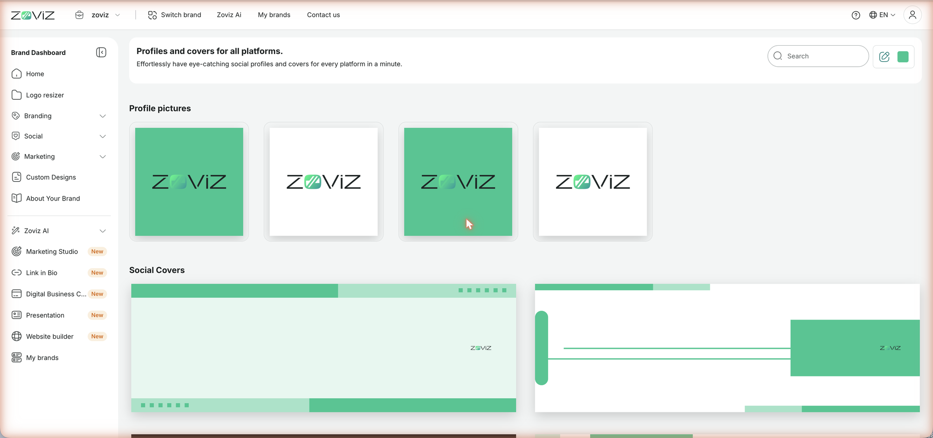This screenshot has width=933, height=438.
Task: Click the Logo resizer folder icon
Action: pos(16,95)
